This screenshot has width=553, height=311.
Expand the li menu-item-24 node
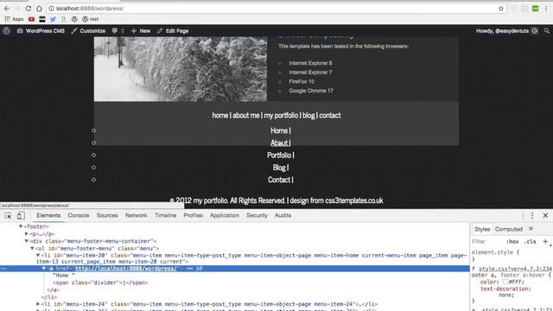tap(38, 304)
